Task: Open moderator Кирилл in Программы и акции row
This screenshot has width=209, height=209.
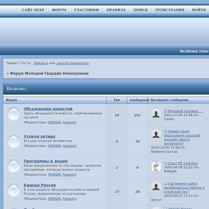Action: (x=69, y=174)
